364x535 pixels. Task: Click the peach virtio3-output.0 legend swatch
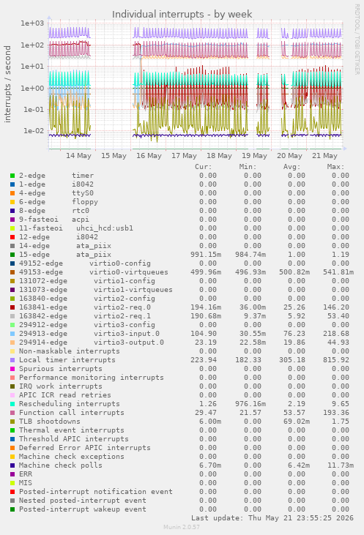[x=12, y=343]
